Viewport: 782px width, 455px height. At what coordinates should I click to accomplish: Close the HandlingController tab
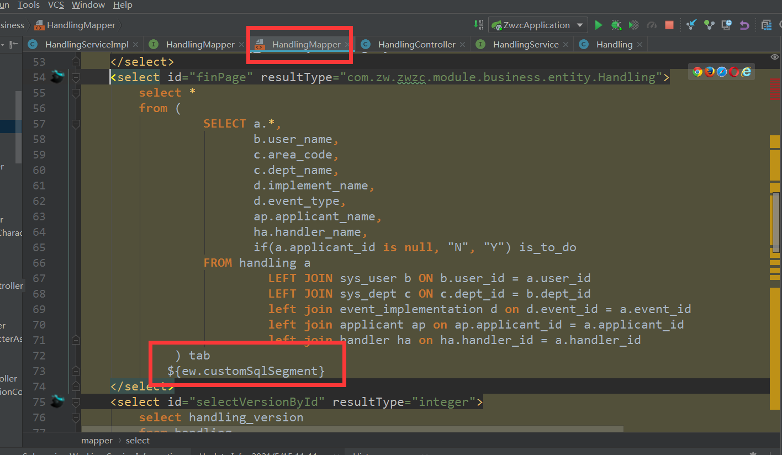(x=462, y=44)
